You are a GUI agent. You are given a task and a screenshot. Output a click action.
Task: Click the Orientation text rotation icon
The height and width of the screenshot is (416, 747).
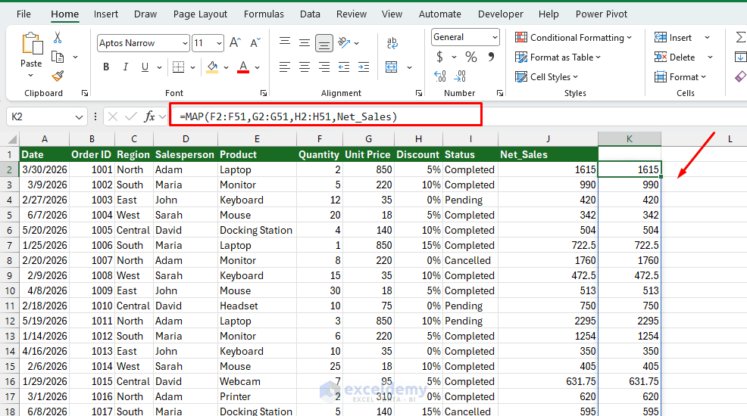344,43
